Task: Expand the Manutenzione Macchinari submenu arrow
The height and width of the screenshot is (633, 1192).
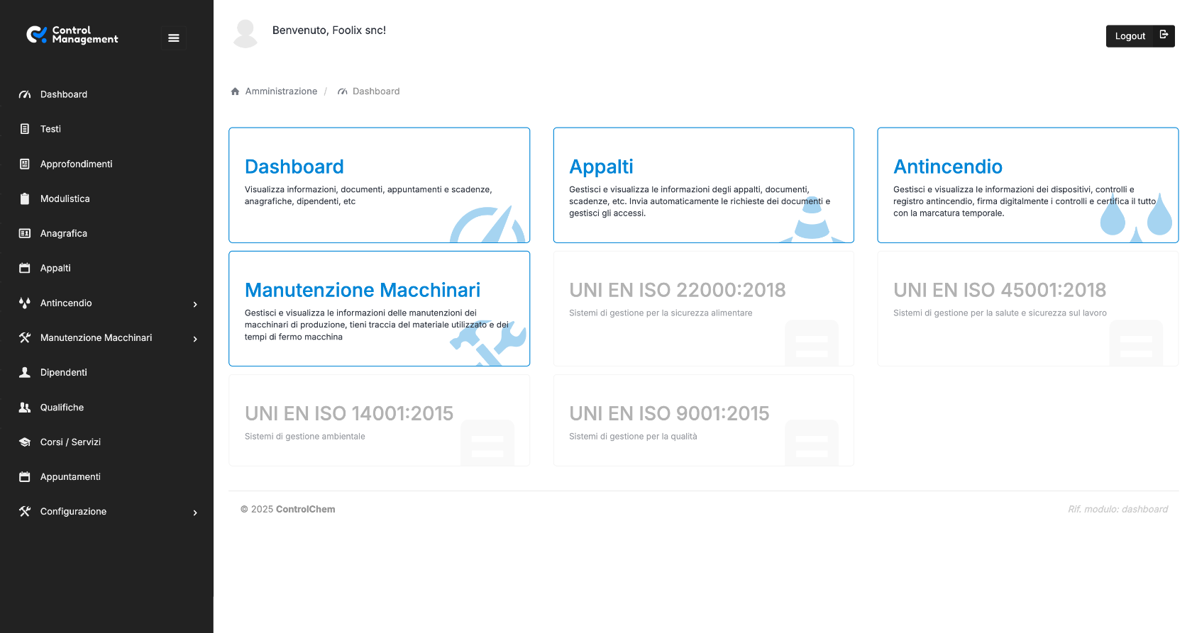Action: [x=195, y=339]
